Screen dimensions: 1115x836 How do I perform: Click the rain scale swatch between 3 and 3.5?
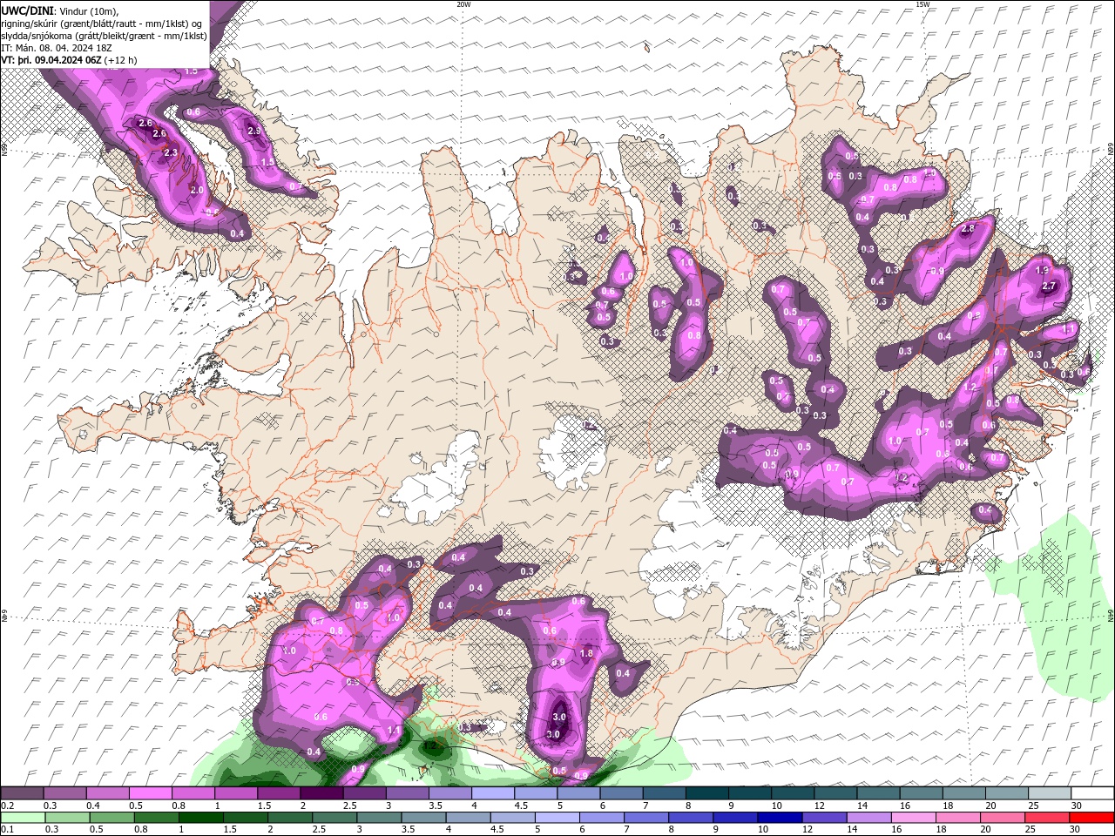tap(379, 818)
